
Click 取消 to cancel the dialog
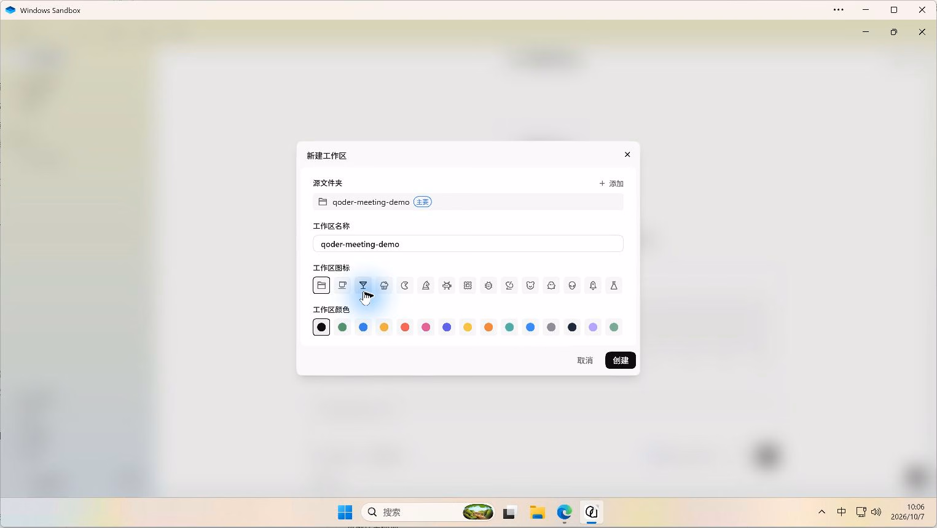(585, 360)
